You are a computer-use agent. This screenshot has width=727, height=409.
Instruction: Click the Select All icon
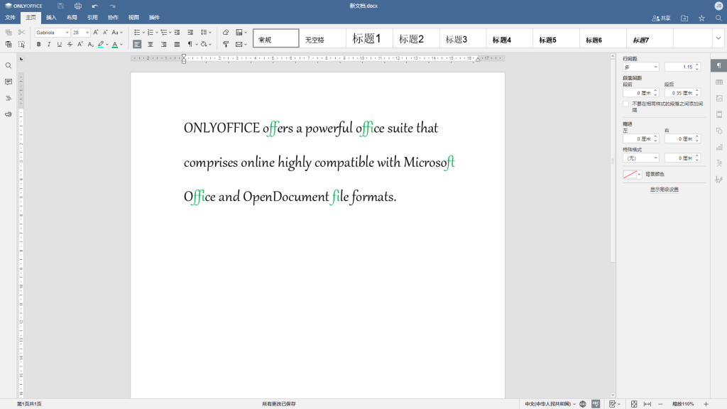click(x=21, y=45)
